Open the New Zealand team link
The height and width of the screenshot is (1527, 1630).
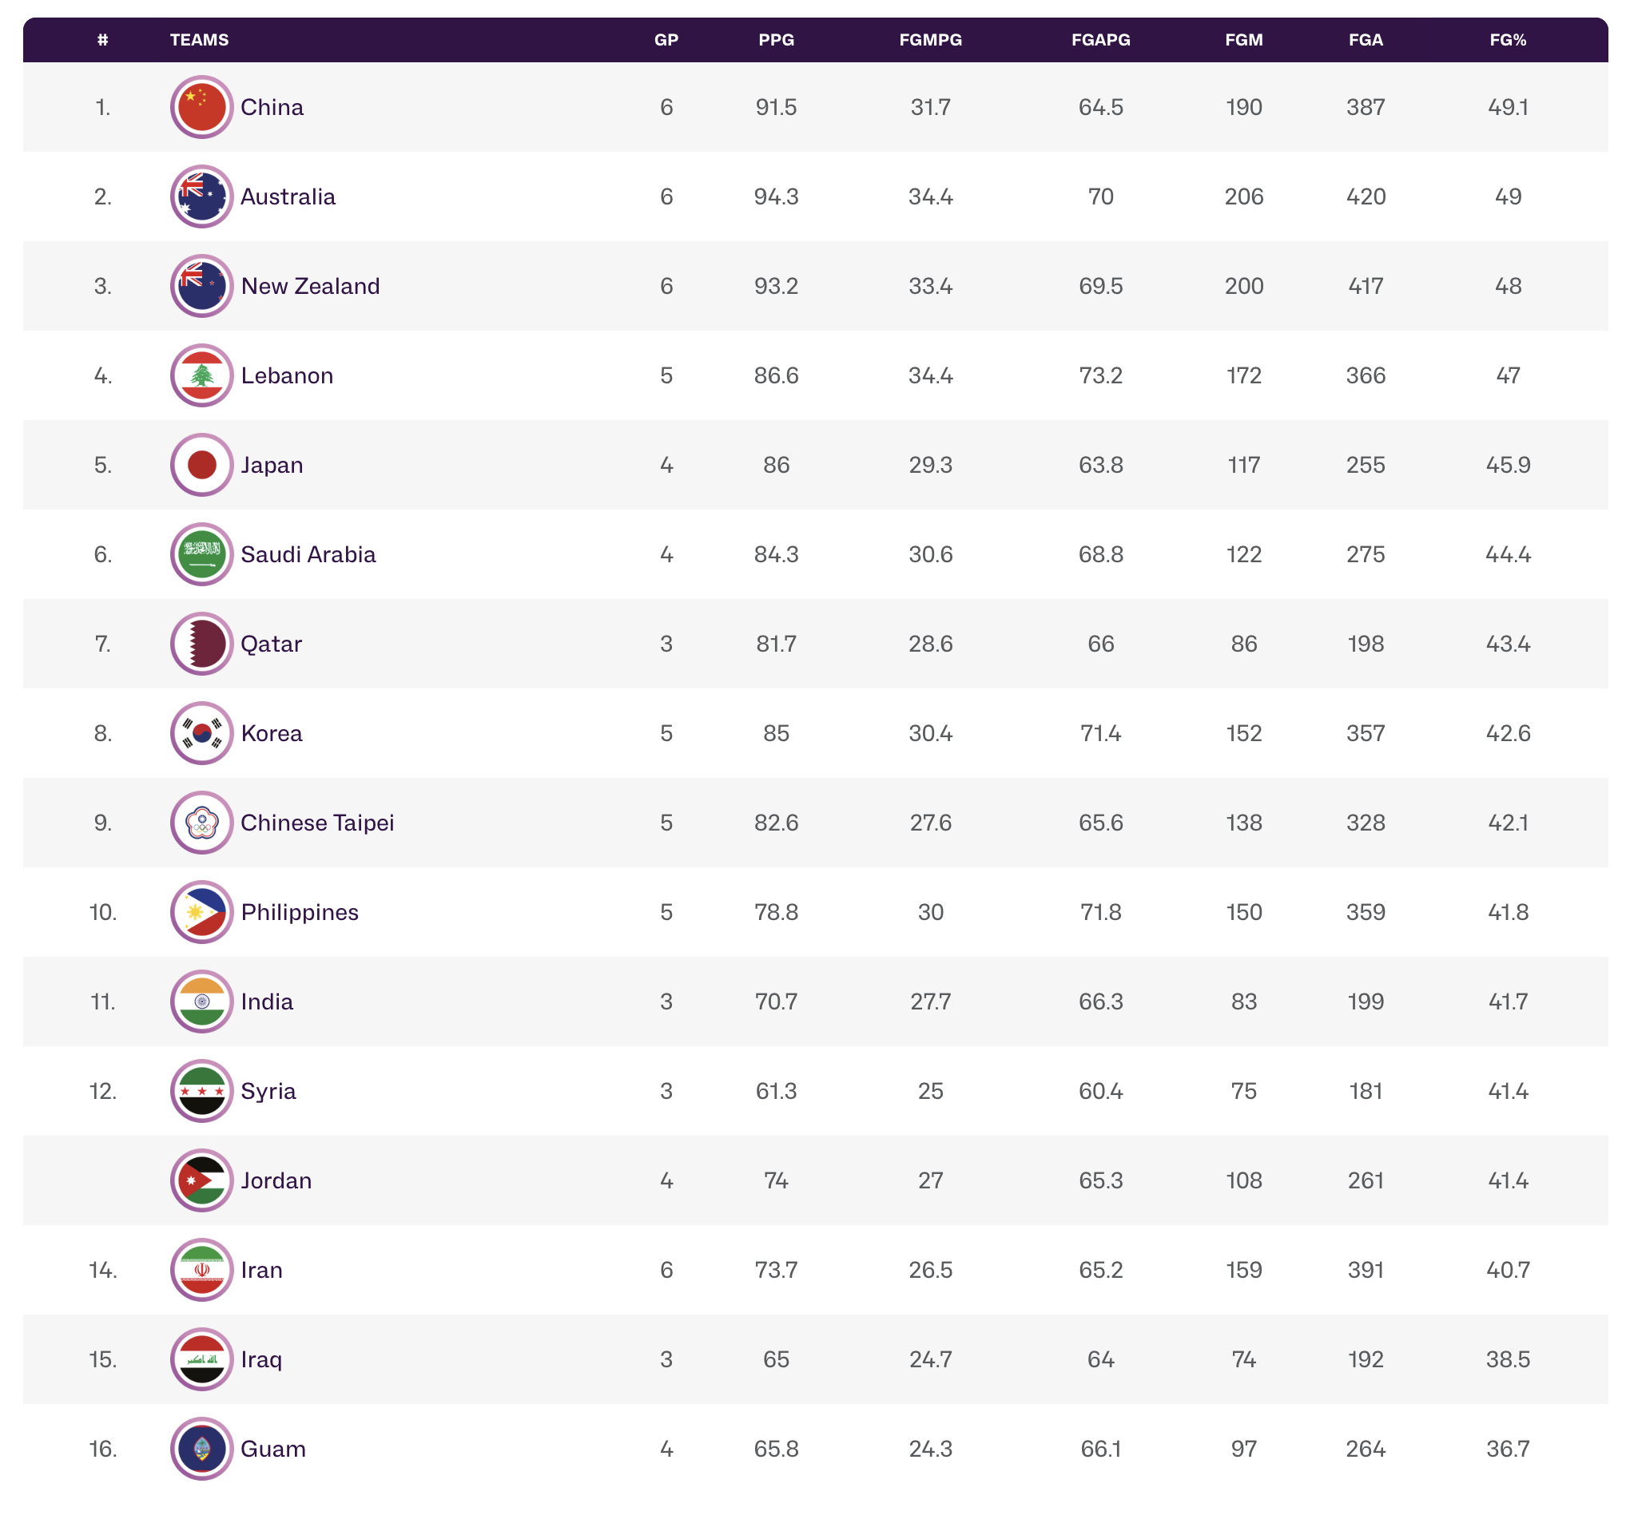click(x=310, y=286)
